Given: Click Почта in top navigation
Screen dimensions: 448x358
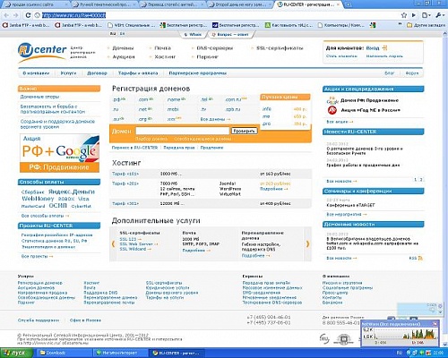Looking at the screenshot, I should tap(162, 47).
